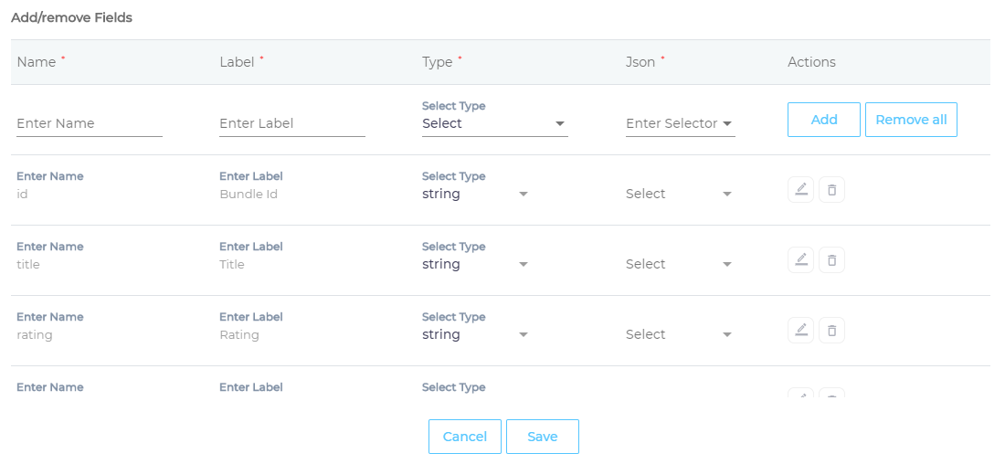
Task: Focus the Enter Name input field
Action: [89, 123]
